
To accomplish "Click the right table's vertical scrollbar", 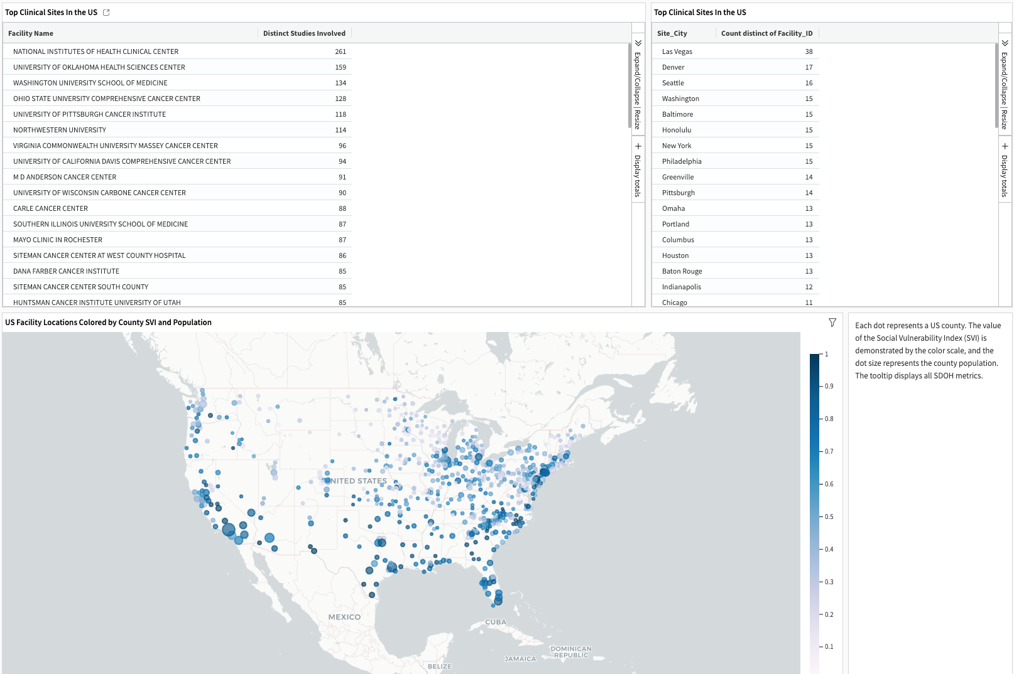I will (x=996, y=85).
